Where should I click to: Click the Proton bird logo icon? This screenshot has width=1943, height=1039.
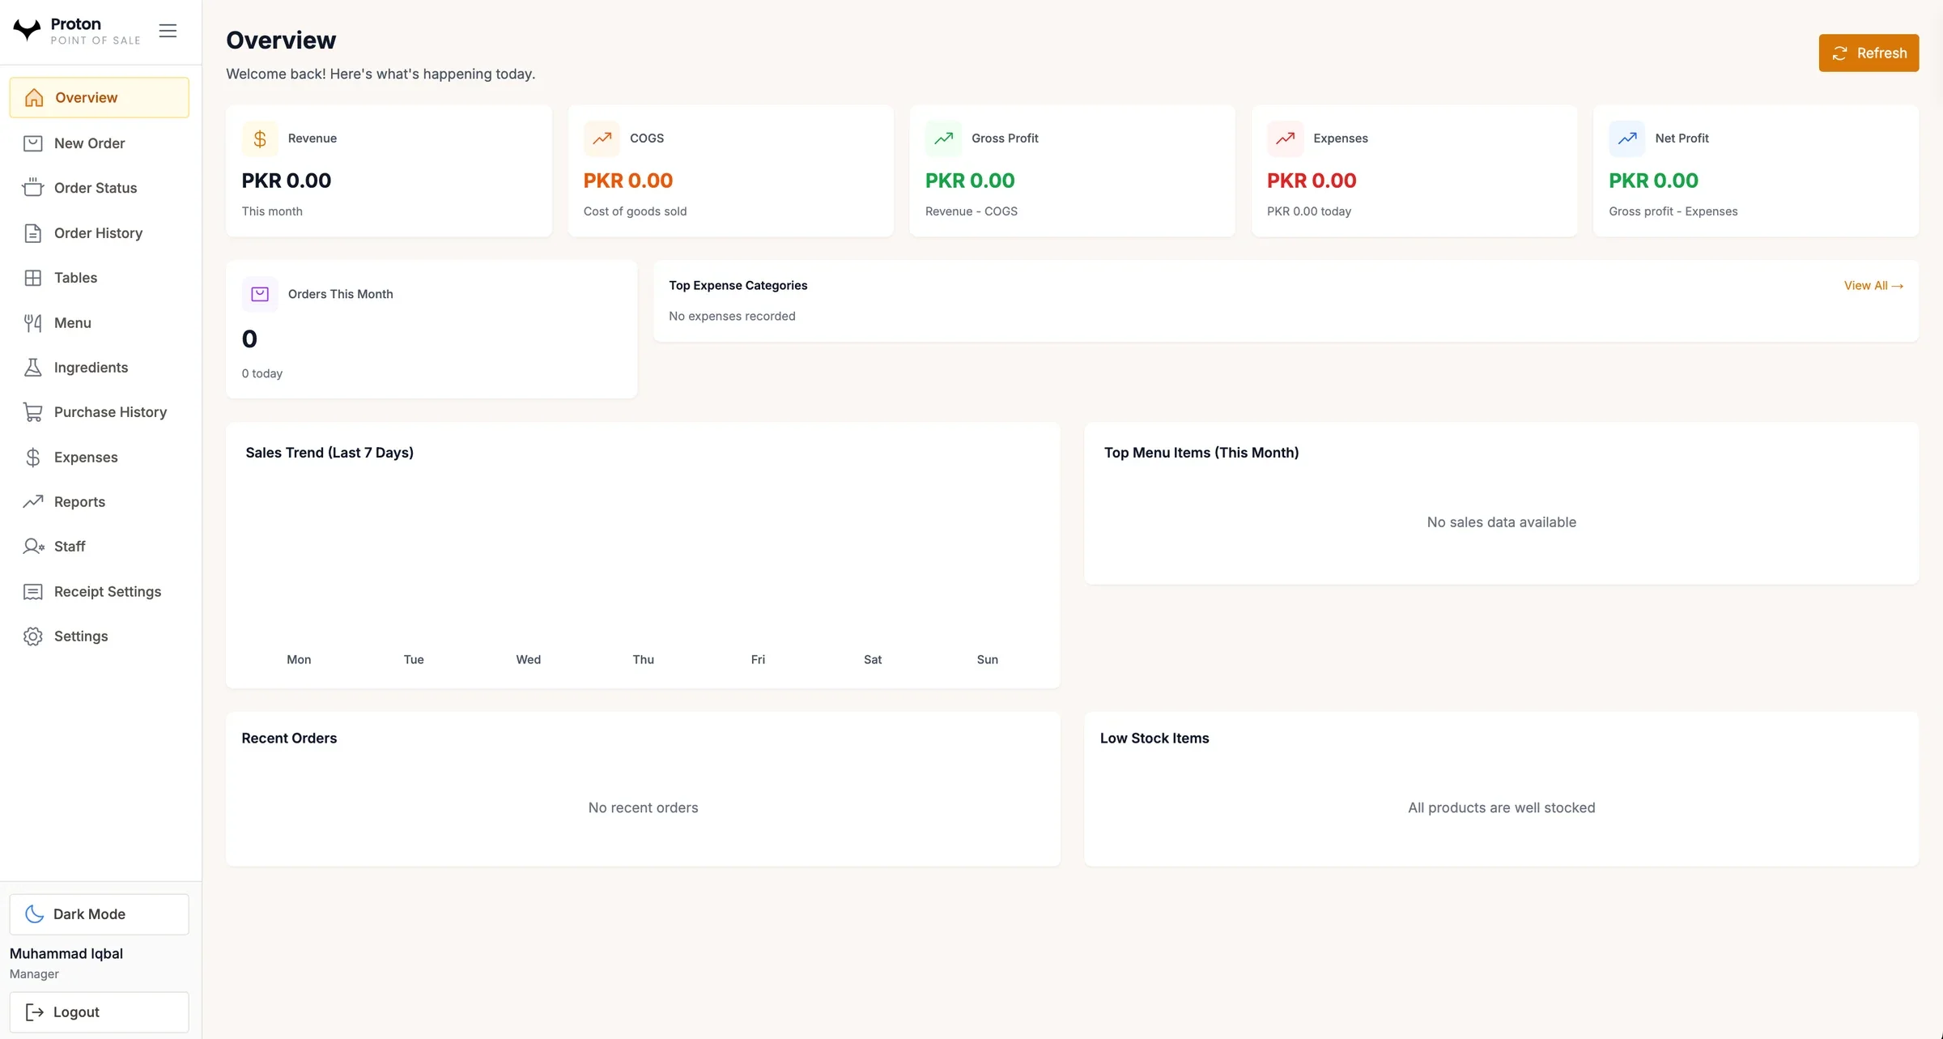click(x=27, y=30)
